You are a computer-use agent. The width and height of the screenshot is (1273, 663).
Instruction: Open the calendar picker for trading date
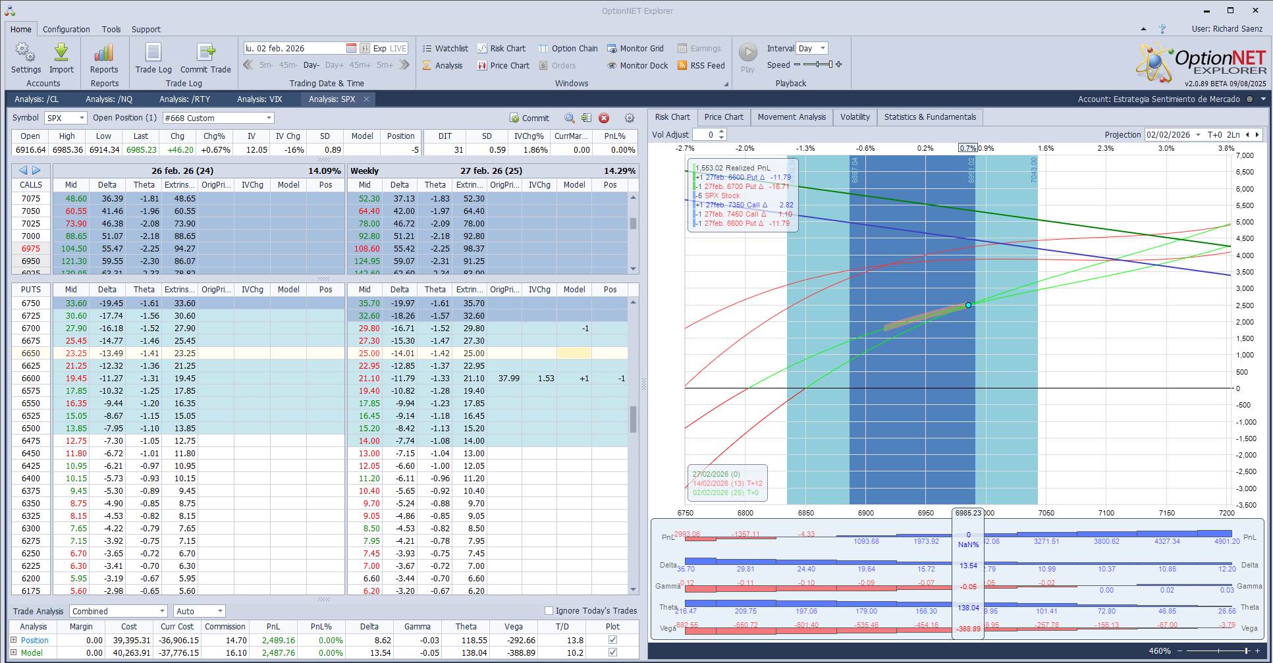point(351,48)
